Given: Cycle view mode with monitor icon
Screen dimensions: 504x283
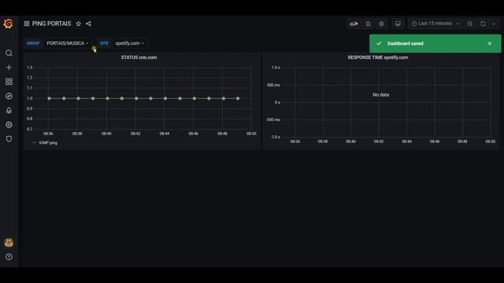Looking at the screenshot, I should 398,24.
